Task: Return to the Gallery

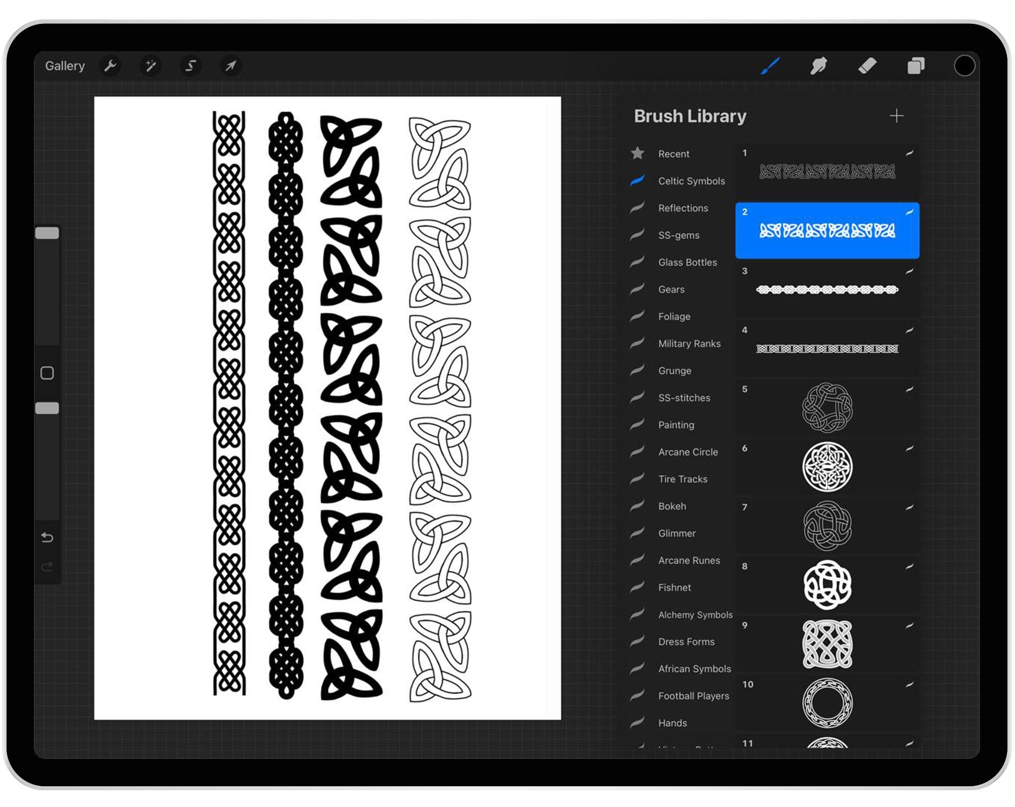Action: tap(65, 66)
